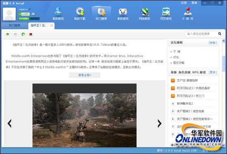Viewport: 227px width, 154px height.
Task: Select 单机游戏 gamepad icon
Action: click(x=123, y=12)
